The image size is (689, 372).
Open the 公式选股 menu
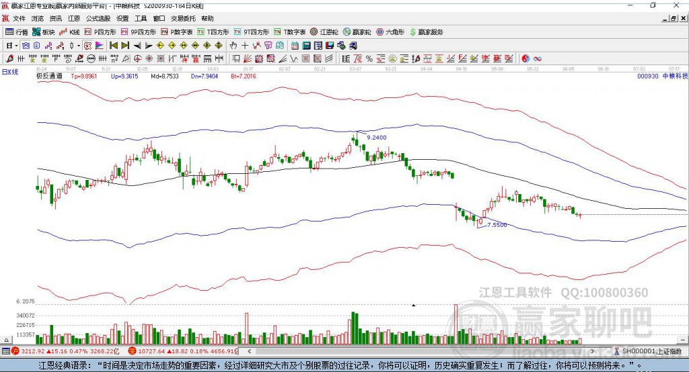[x=98, y=18]
